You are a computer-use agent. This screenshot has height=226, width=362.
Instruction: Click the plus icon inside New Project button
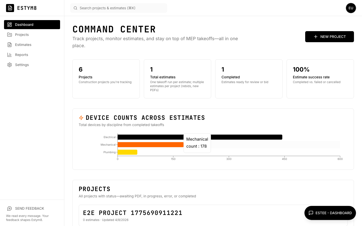[316, 37]
